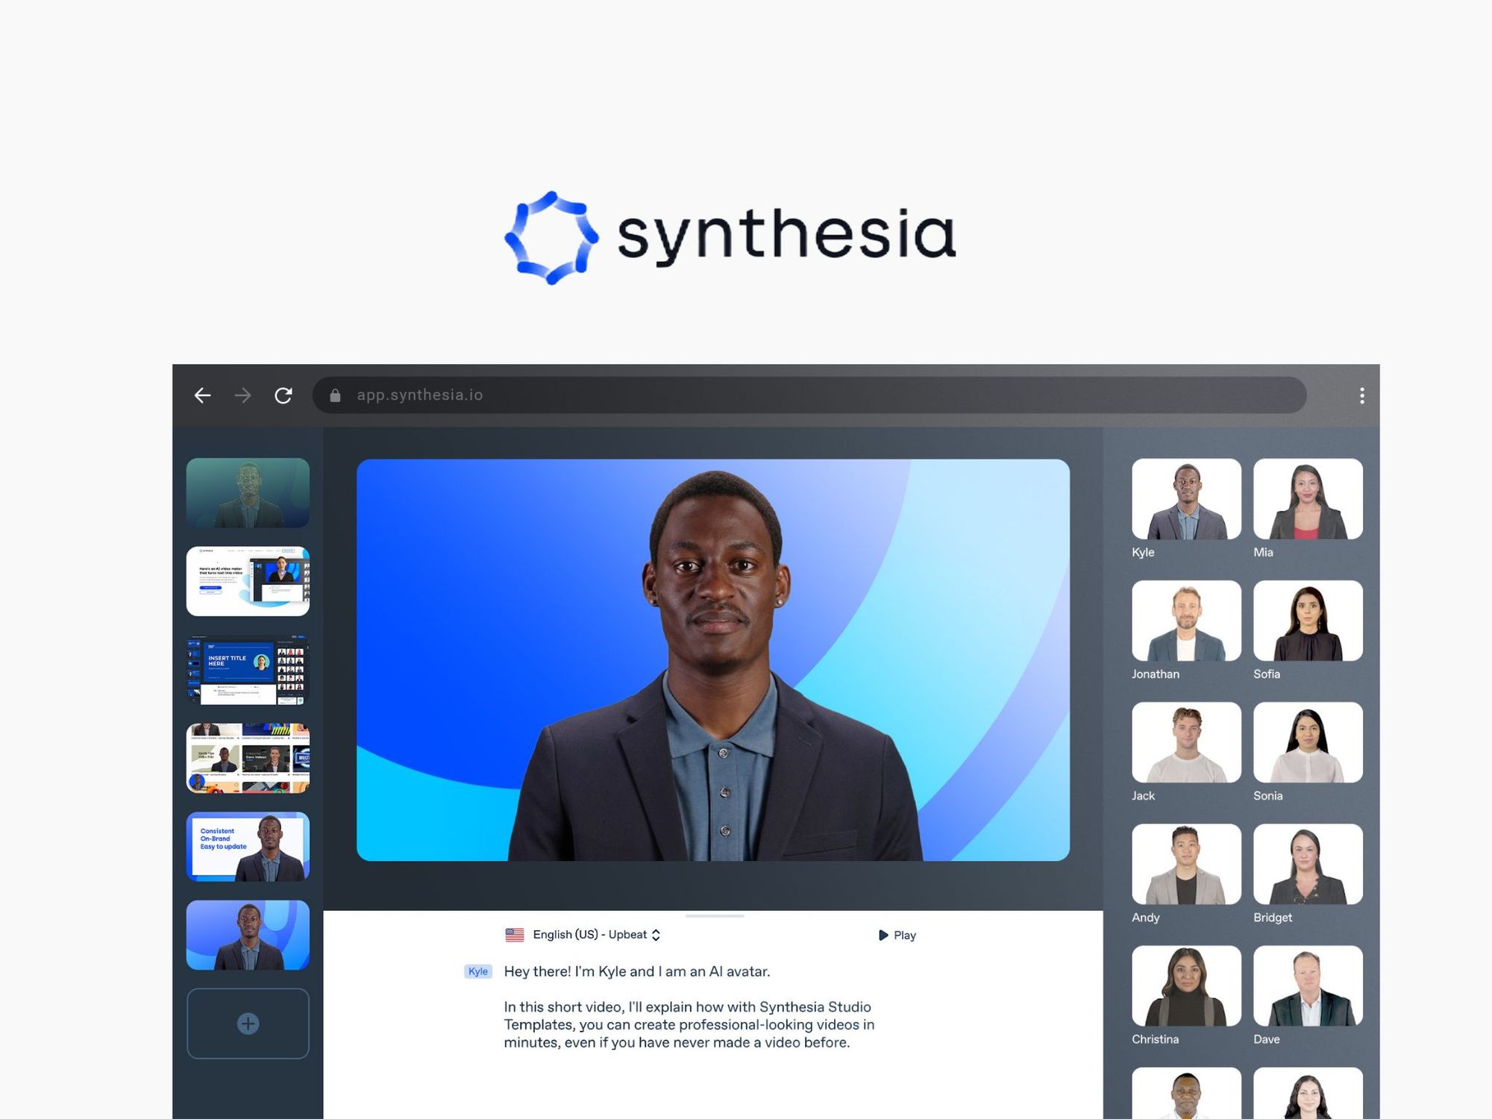The width and height of the screenshot is (1492, 1119).
Task: Open the browser three-dot menu
Action: point(1362,395)
